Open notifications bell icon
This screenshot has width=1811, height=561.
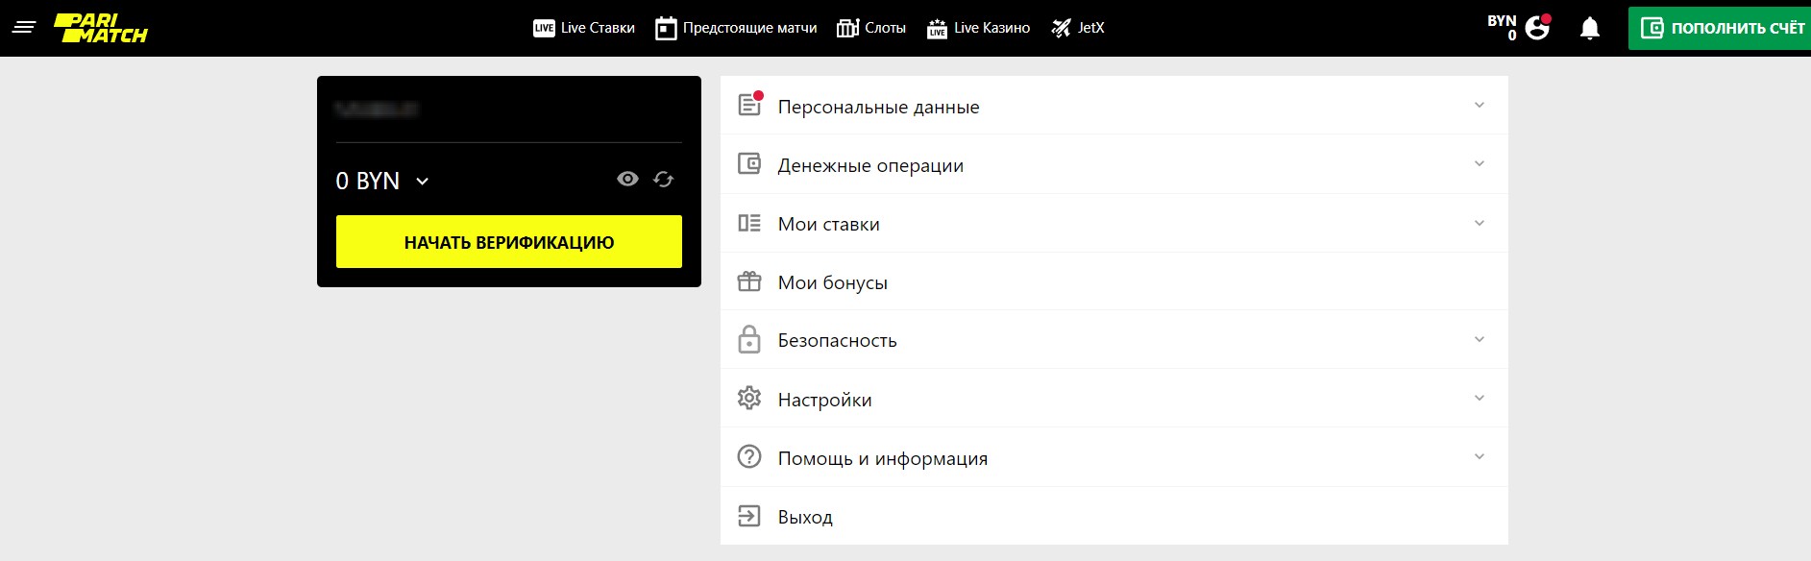tap(1590, 28)
